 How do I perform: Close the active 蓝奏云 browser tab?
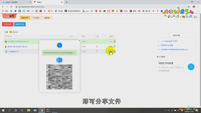pyautogui.click(x=62, y=2)
